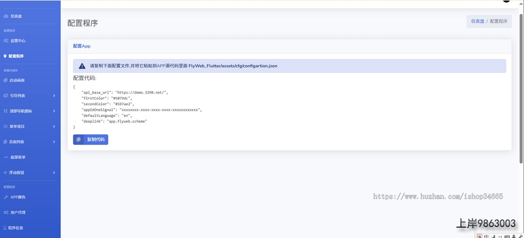Expand the 引导列表 submenu chevron

pos(54,96)
